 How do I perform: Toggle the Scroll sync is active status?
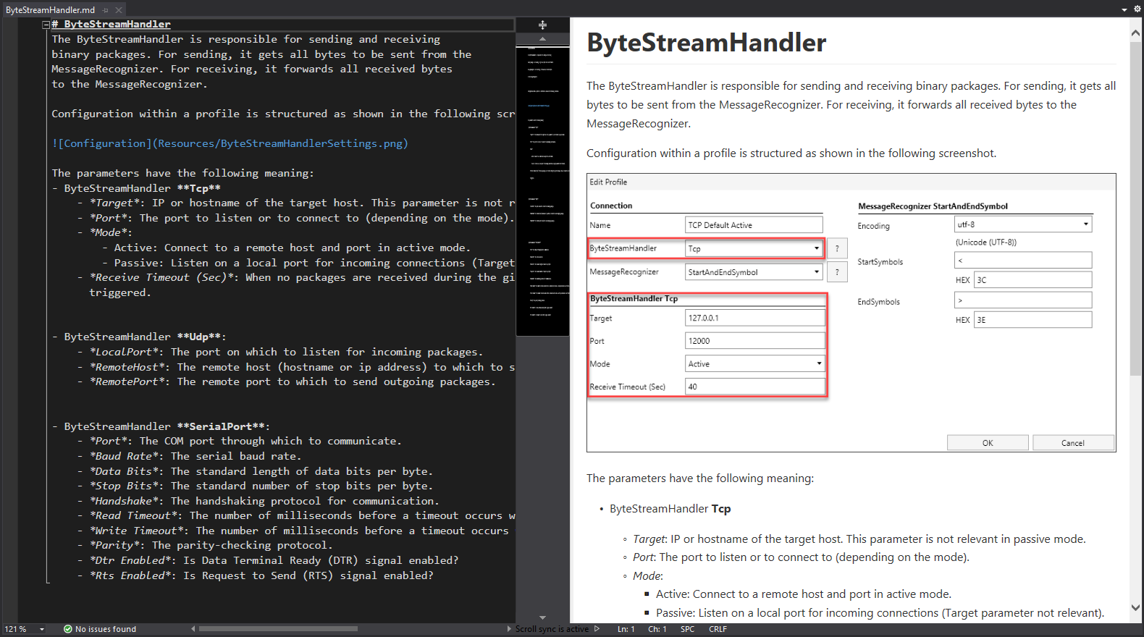pyautogui.click(x=552, y=629)
